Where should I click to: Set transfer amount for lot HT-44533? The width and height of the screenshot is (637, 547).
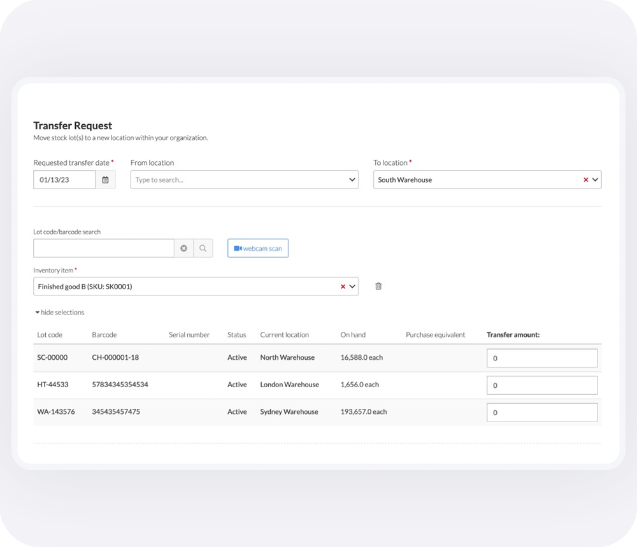pyautogui.click(x=542, y=385)
